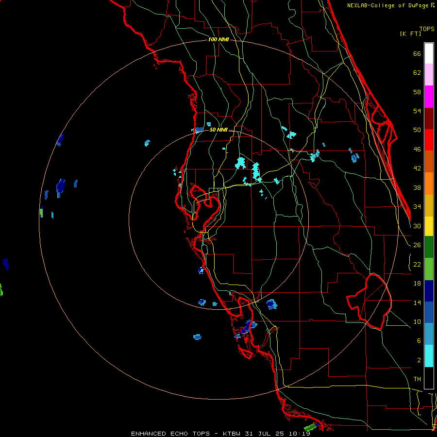This screenshot has width=437, height=437.
Task: Click the "66" legend value
Action: (417, 54)
